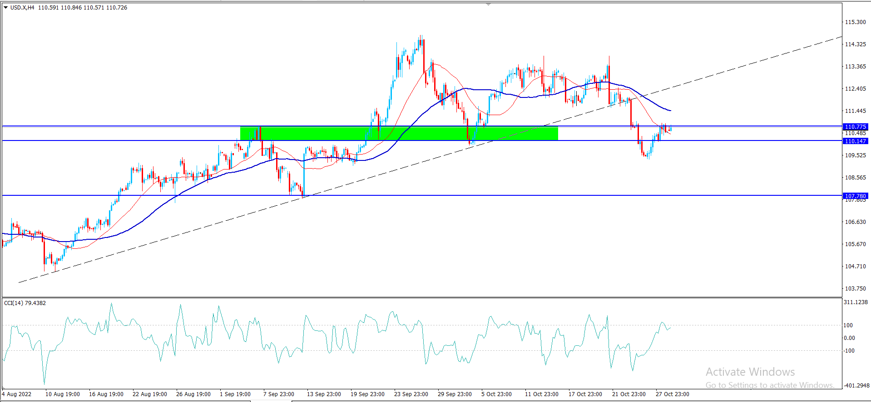871x402 pixels.
Task: Click the gray chart shift triangle marker
Action: tap(488, 4)
